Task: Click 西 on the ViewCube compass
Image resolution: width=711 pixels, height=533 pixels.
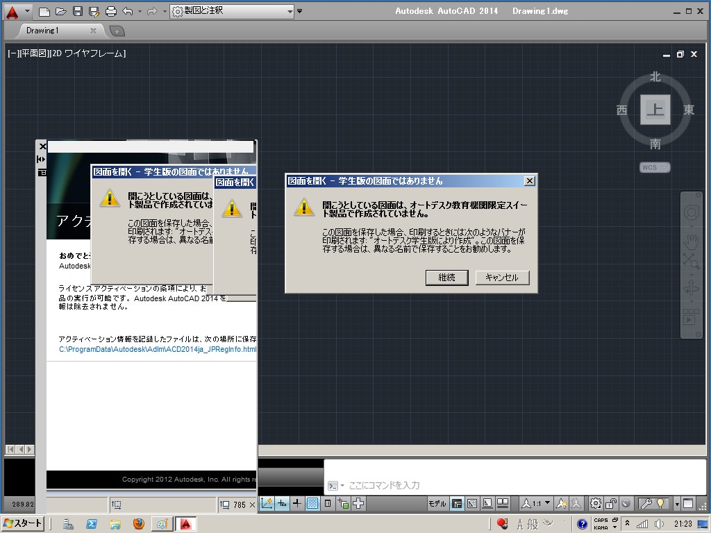Action: [x=621, y=110]
